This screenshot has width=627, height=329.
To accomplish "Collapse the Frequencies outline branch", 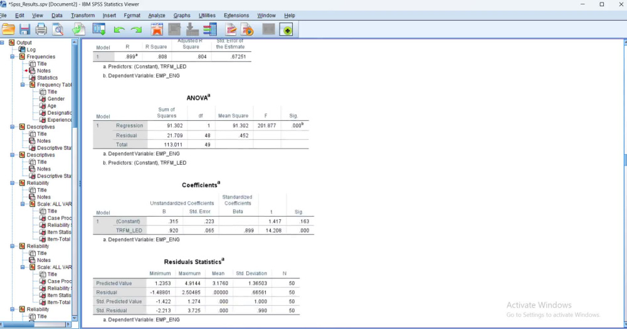I will [13, 57].
